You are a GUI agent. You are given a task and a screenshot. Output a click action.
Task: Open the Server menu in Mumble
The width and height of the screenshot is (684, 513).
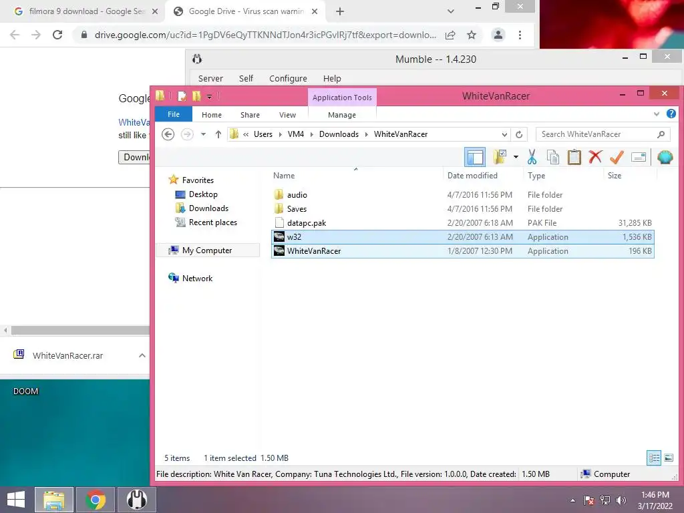(210, 79)
